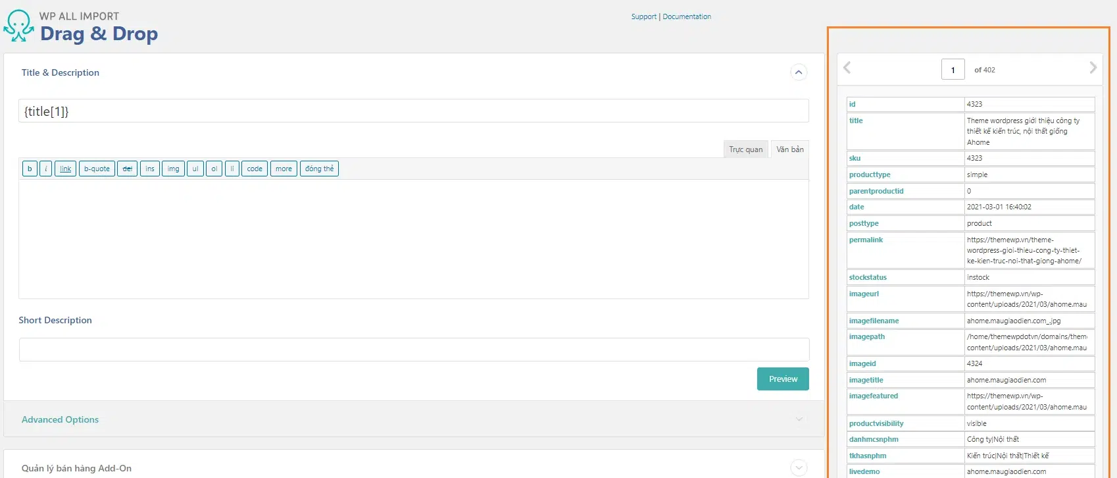
Task: Click the WP All Import octopus logo
Action: (x=18, y=26)
